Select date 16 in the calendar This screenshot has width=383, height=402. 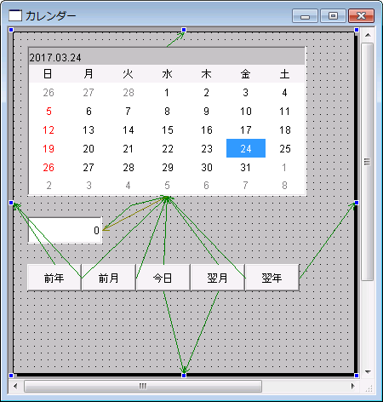pos(207,129)
